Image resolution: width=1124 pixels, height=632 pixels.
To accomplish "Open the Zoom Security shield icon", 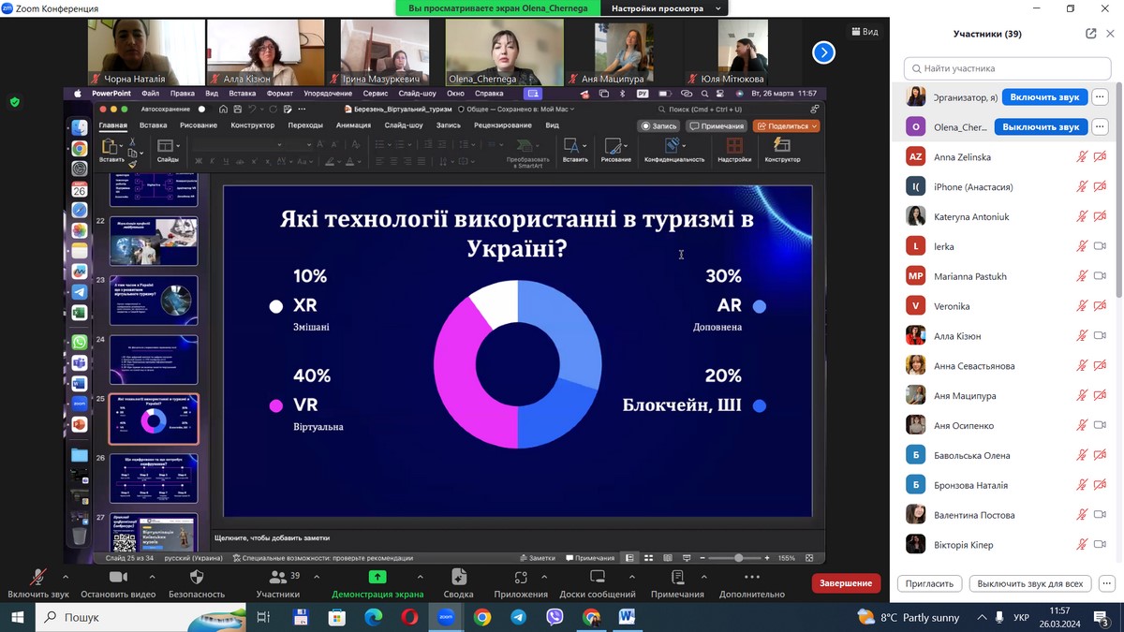I will click(x=197, y=577).
